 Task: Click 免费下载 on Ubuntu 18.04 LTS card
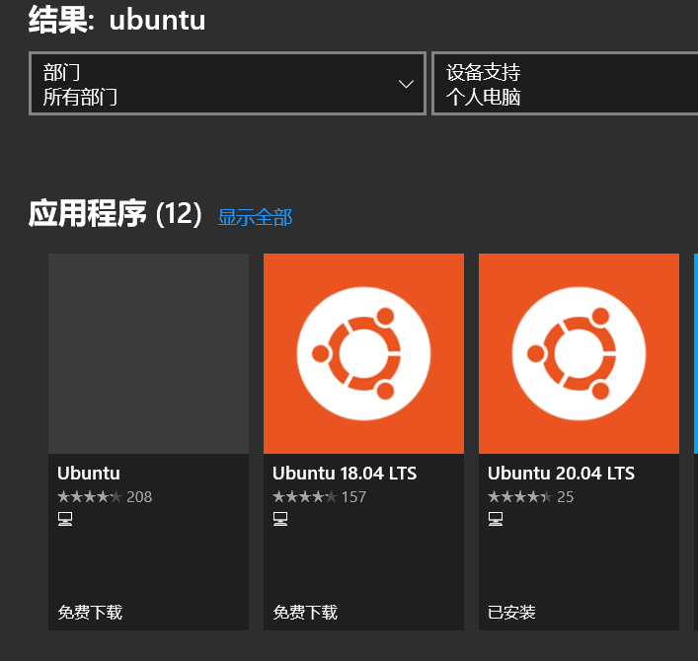[305, 612]
